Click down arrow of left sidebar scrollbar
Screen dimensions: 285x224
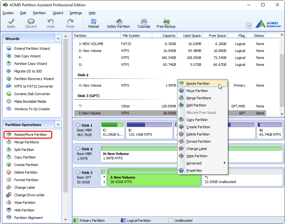pos(66,220)
